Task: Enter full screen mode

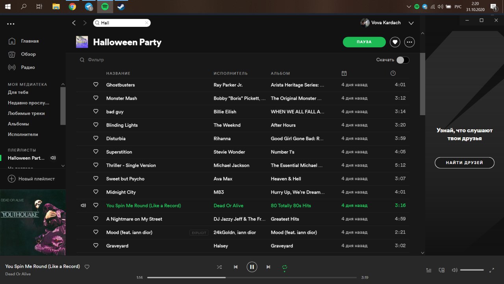Action: [x=491, y=270]
